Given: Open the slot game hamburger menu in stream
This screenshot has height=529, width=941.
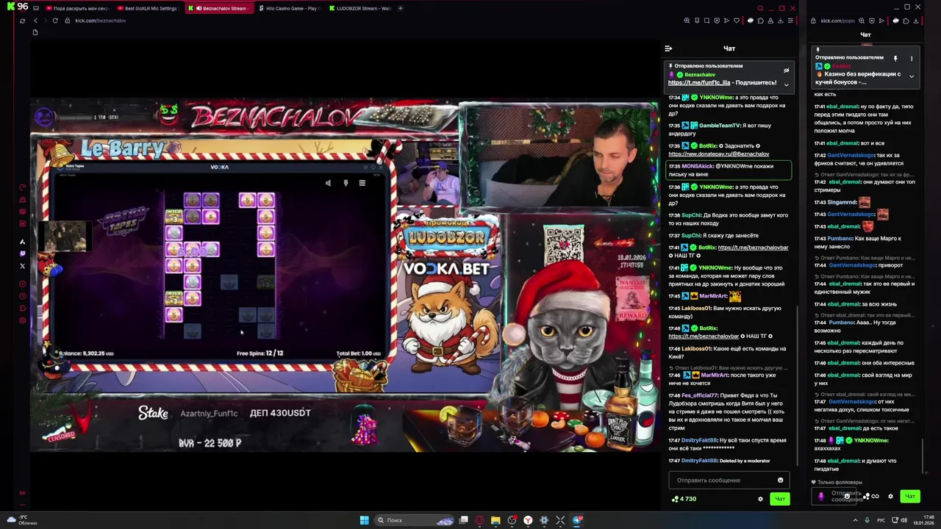Looking at the screenshot, I should (x=362, y=183).
